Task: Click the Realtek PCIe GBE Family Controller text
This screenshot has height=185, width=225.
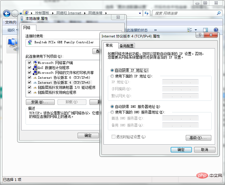Action: coord(64,42)
